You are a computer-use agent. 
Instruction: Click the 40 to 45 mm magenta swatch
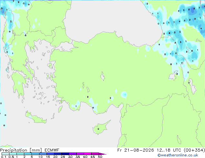click(x=88, y=154)
